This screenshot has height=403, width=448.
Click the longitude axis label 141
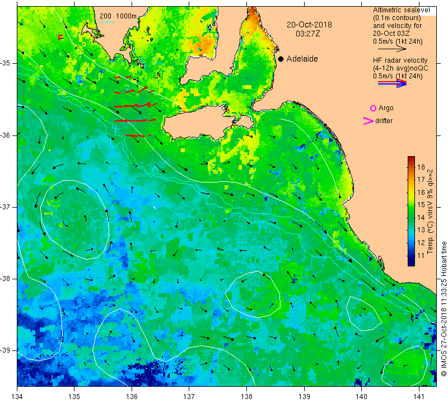pyautogui.click(x=419, y=397)
